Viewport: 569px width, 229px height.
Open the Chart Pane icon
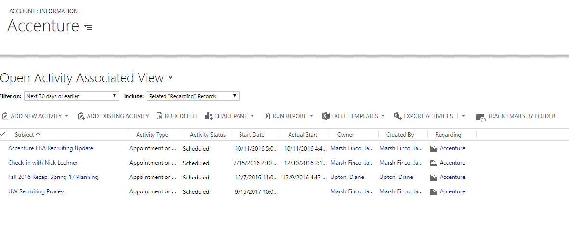208,116
